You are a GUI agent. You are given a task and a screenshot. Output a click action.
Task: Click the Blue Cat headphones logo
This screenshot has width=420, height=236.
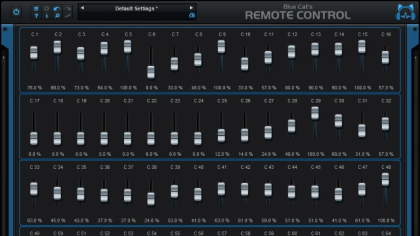[x=406, y=12]
